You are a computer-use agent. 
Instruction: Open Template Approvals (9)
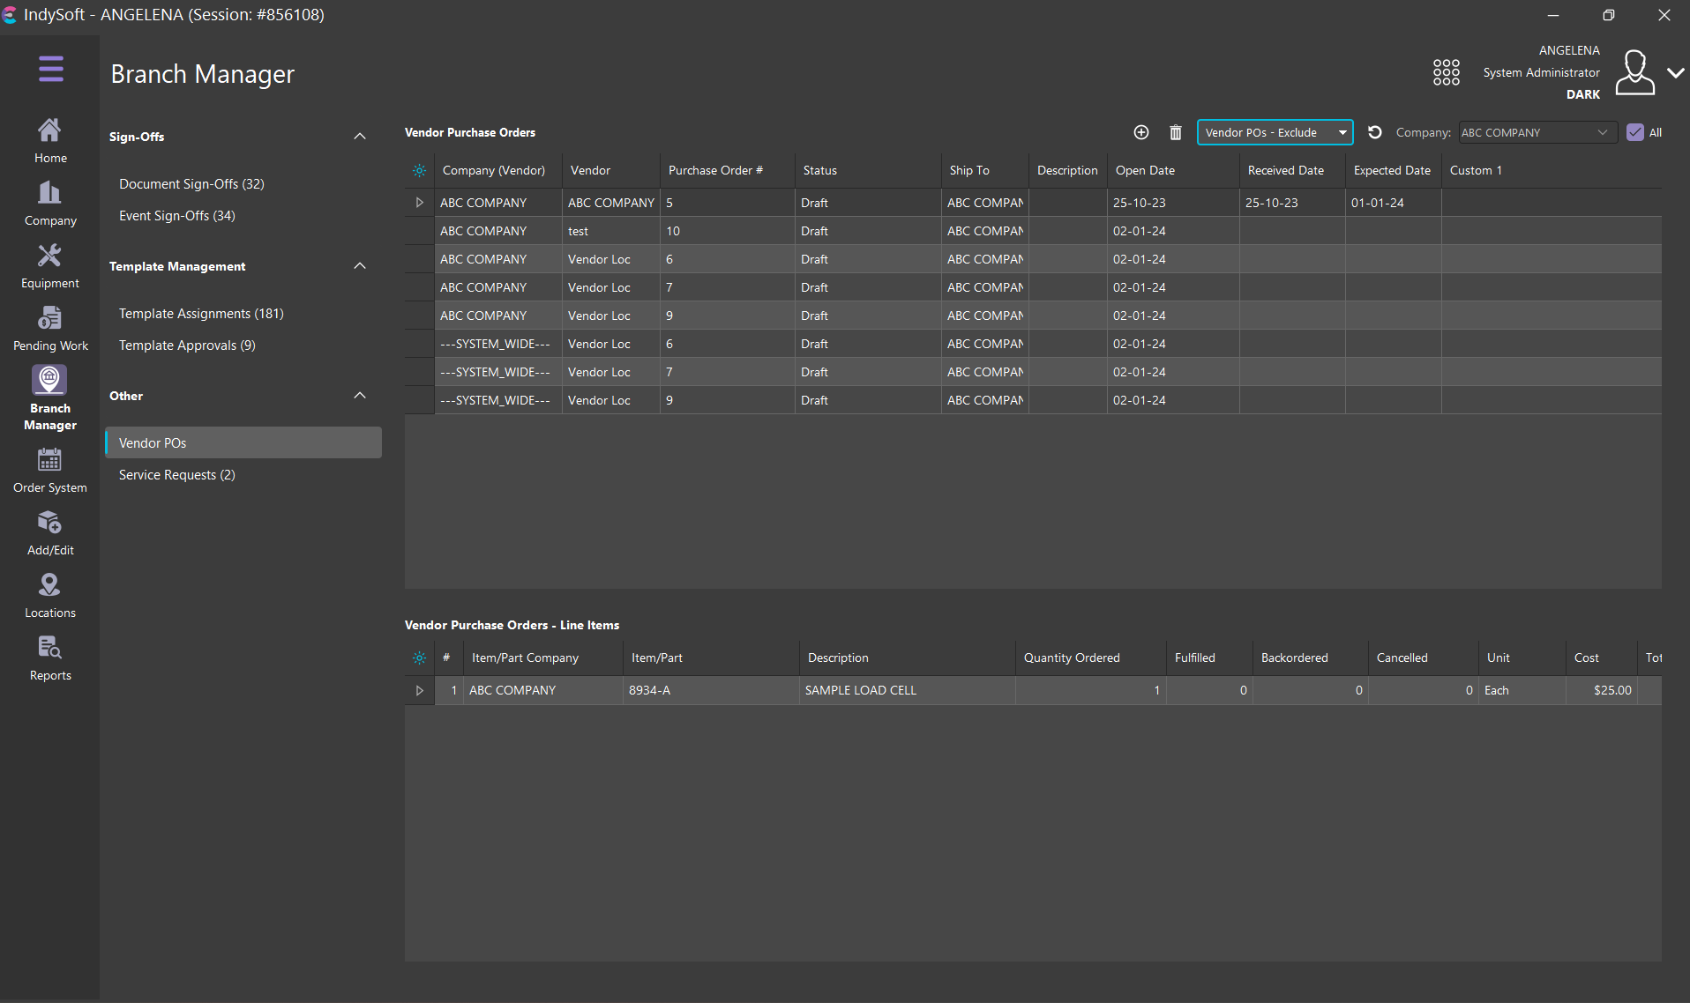187,345
